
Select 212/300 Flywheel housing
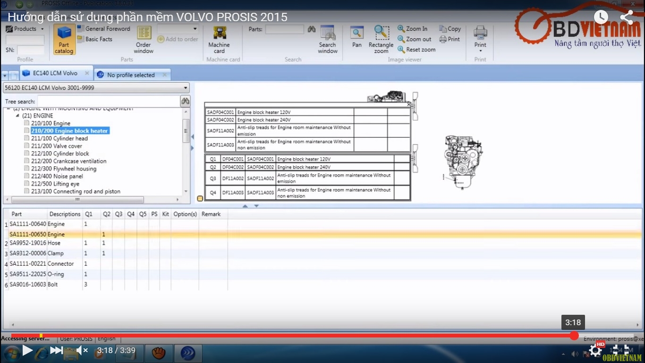coord(64,169)
